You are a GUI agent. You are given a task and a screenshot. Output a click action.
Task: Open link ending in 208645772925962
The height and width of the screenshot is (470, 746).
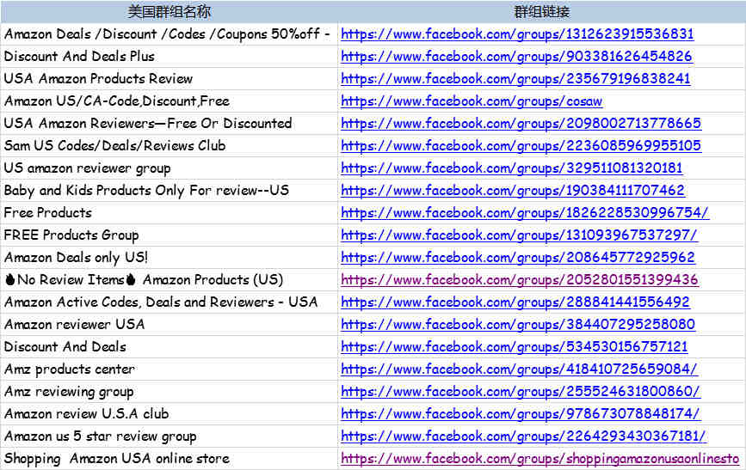point(518,258)
